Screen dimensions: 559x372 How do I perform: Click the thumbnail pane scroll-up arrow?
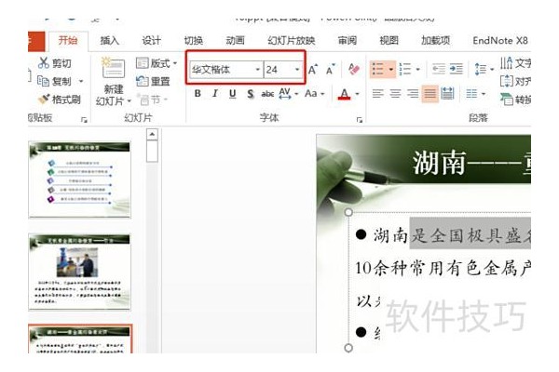click(152, 134)
